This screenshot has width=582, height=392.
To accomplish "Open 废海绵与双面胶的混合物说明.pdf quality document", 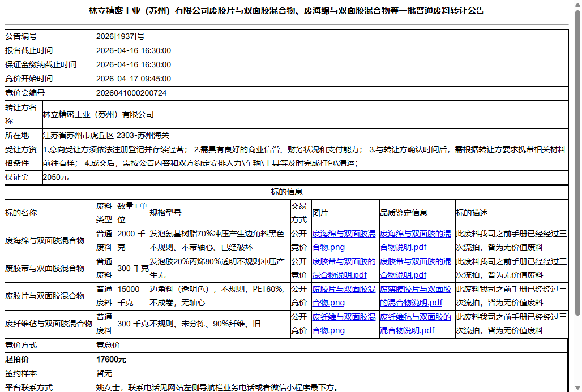I will coord(416,240).
